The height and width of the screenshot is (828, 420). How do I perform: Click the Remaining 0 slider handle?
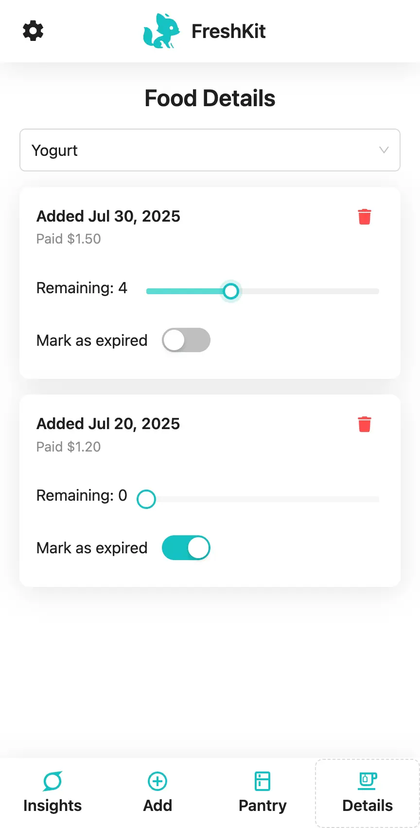click(x=146, y=499)
